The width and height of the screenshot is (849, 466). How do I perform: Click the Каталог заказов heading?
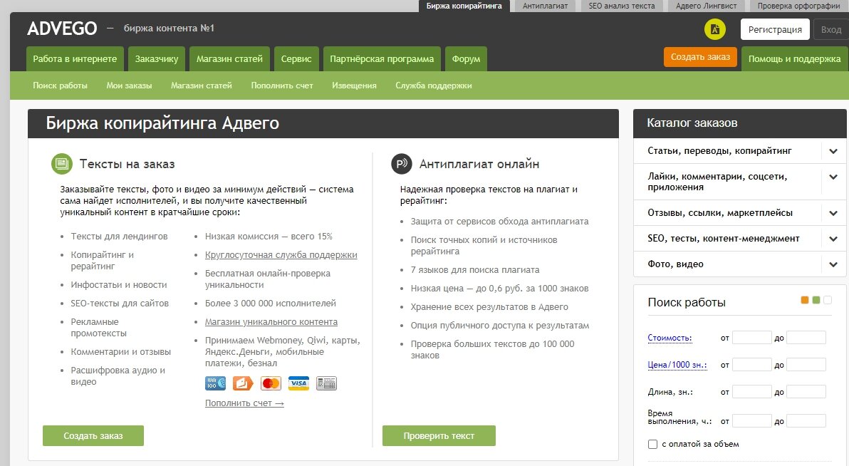[692, 123]
